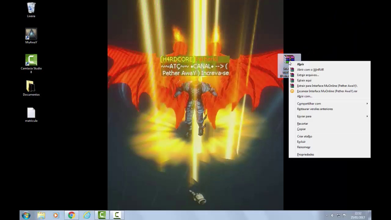Image resolution: width=391 pixels, height=220 pixels.
Task: Choose Escanear Interface MuOnline .rar
Action: [330, 91]
